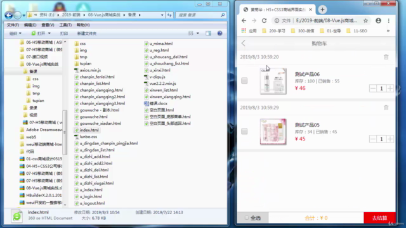Click the site info icon in address bar
The image size is (406, 228).
277,21
